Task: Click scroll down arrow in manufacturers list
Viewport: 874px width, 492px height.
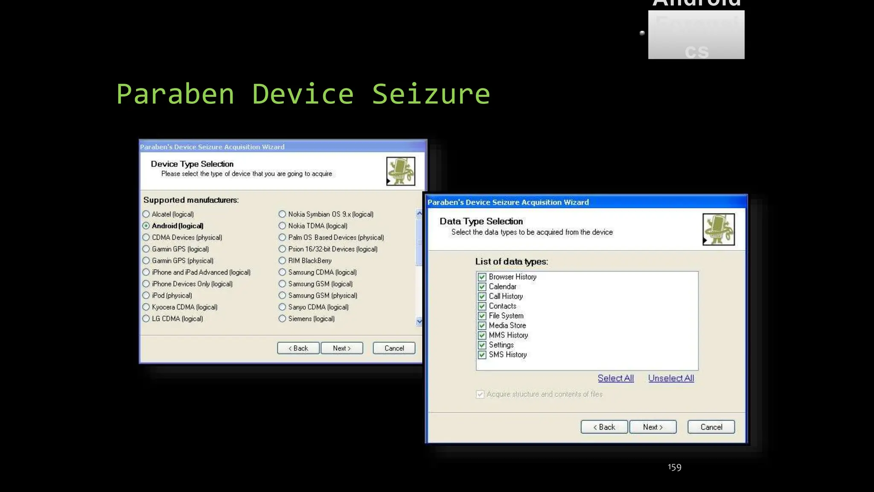Action: 419,322
